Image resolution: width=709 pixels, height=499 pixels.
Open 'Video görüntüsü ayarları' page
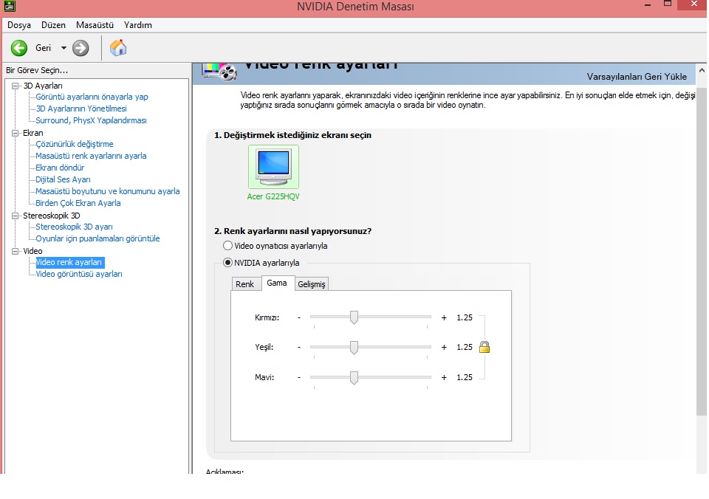[79, 274]
